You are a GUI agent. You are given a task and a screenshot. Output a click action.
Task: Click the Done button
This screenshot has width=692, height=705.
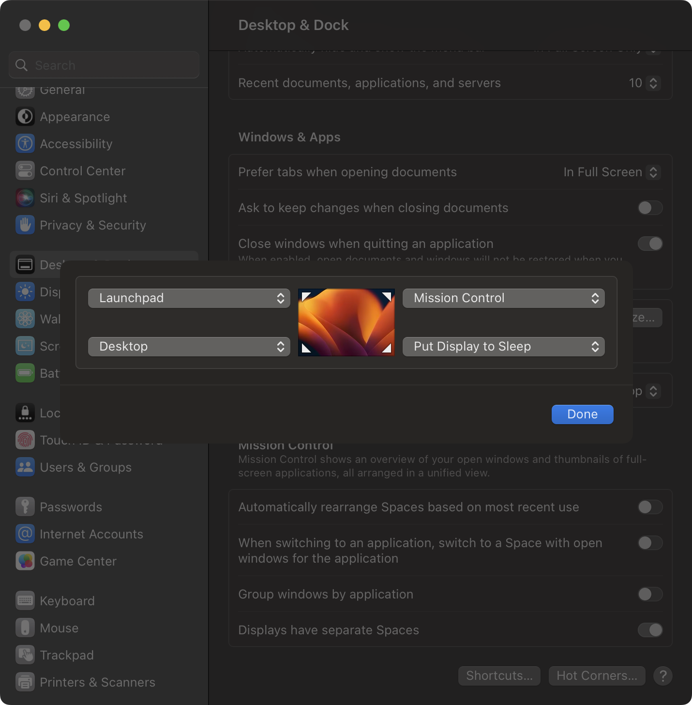pyautogui.click(x=582, y=414)
